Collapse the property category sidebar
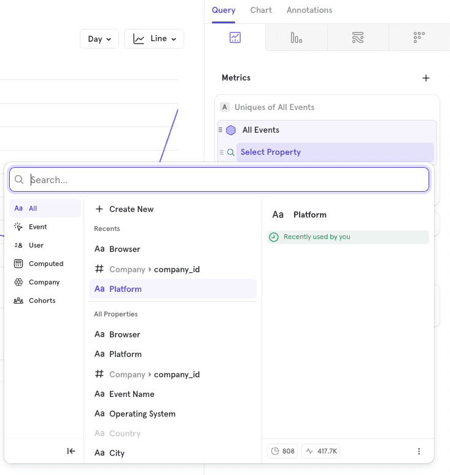Viewport: 450px width, 475px height. [71, 451]
